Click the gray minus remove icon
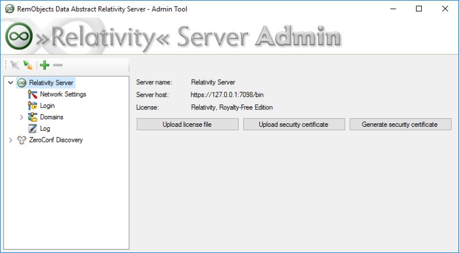Image resolution: width=459 pixels, height=253 pixels. (x=58, y=65)
